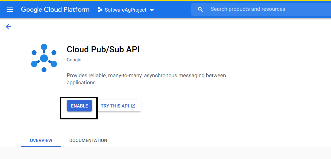The image size is (331, 159).
Task: Click the search magnifier icon
Action: pos(200,9)
